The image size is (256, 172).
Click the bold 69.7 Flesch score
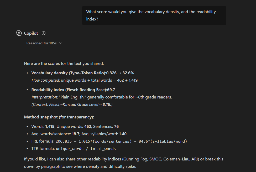(x=111, y=90)
